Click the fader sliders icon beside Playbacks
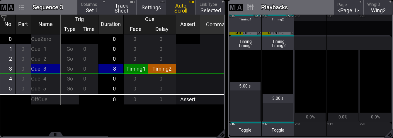This screenshot has height=138, width=393. 250,7
